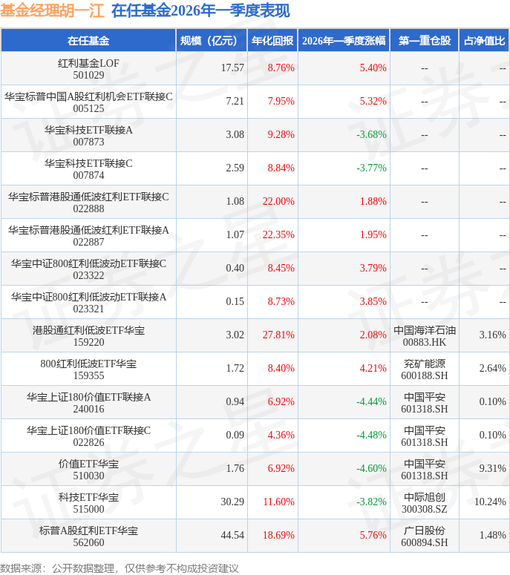Click top holding 中际旭创 300308.SZ
The width and height of the screenshot is (510, 575).
click(x=425, y=502)
